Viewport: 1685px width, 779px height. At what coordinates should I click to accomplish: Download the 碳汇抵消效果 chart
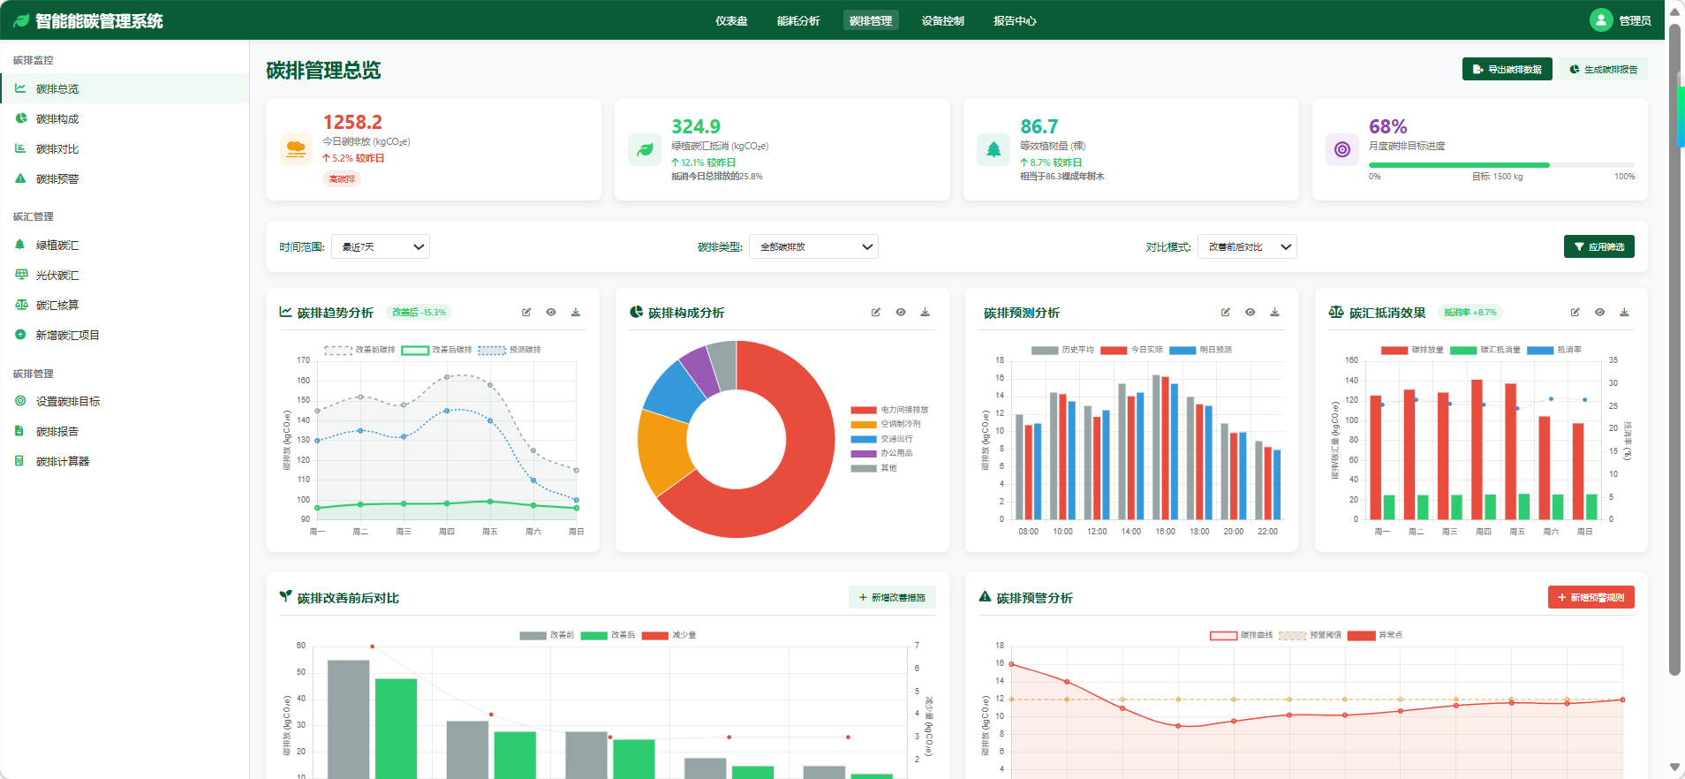(x=1624, y=313)
